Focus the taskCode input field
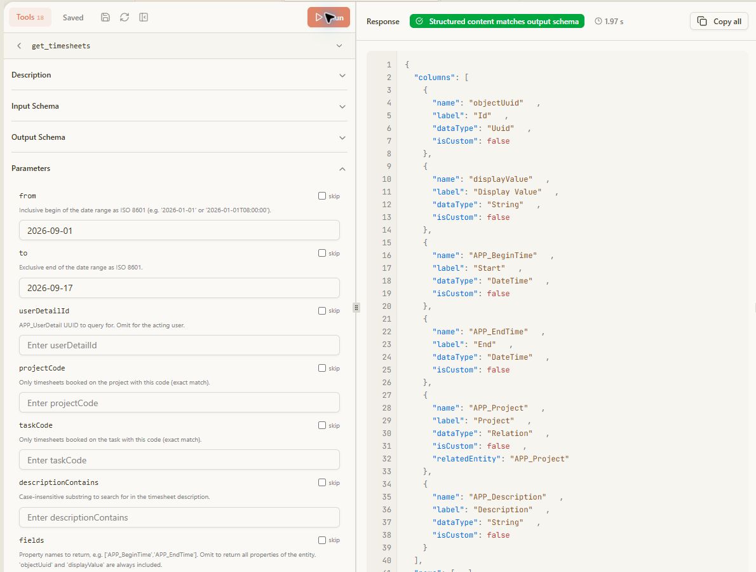This screenshot has width=756, height=572. tap(179, 460)
